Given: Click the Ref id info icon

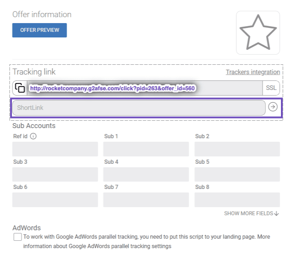Looking at the screenshot, I should coord(33,136).
